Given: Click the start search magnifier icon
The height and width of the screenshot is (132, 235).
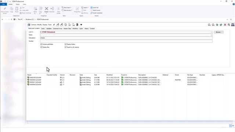Looking at the screenshot, I should tap(209, 25).
